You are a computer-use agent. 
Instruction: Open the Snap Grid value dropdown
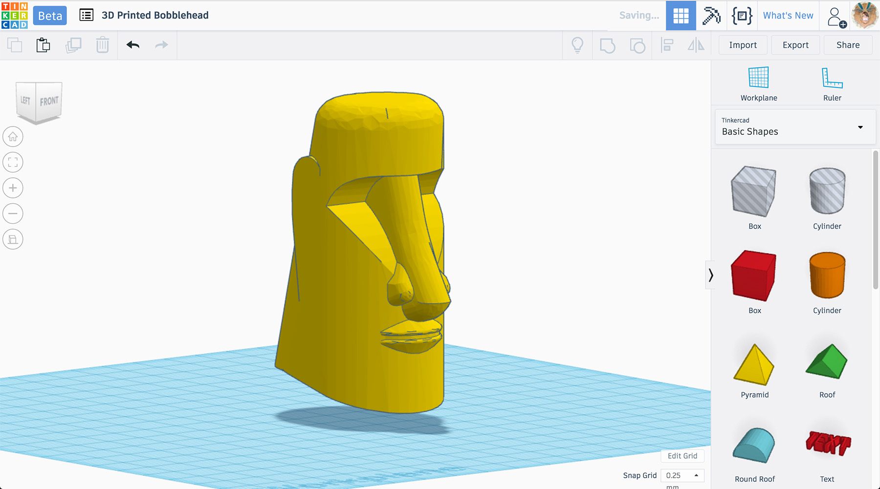coord(682,475)
